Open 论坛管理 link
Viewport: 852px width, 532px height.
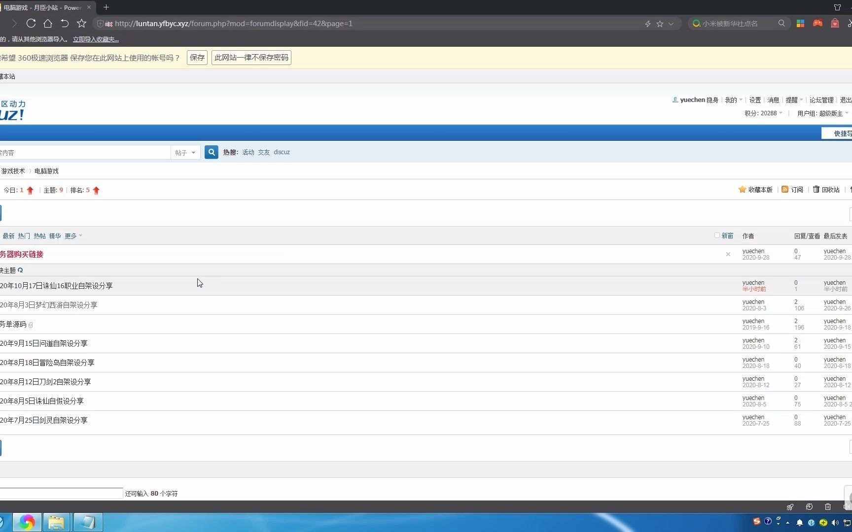[821, 100]
